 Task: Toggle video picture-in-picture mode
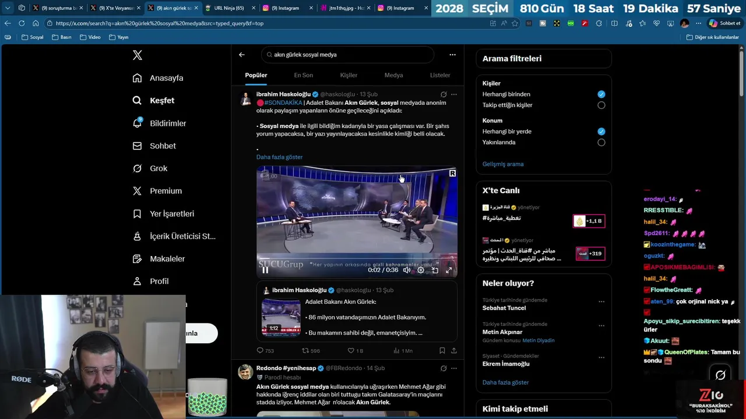click(x=435, y=270)
